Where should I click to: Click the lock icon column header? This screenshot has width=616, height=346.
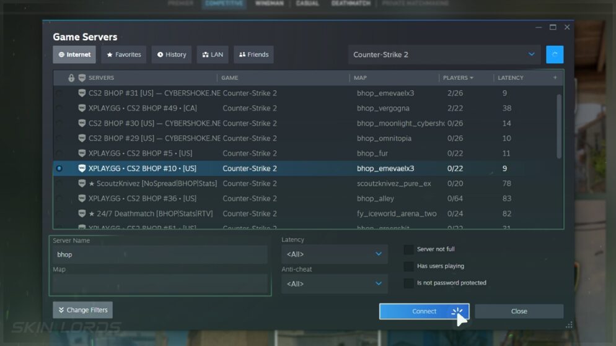71,78
